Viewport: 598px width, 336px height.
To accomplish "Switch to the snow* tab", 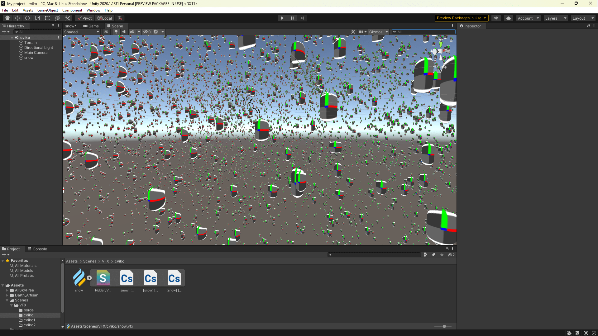I will coord(71,26).
